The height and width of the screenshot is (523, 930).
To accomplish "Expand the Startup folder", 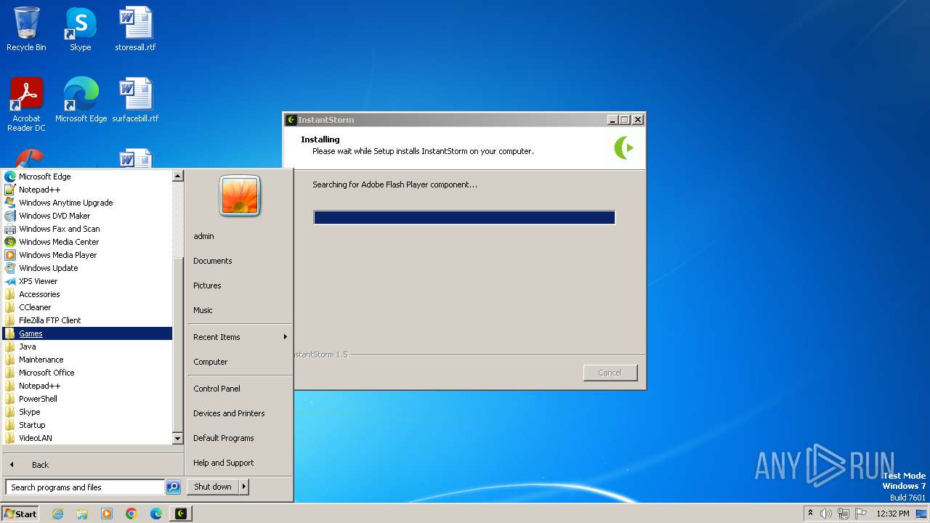I will [87, 425].
